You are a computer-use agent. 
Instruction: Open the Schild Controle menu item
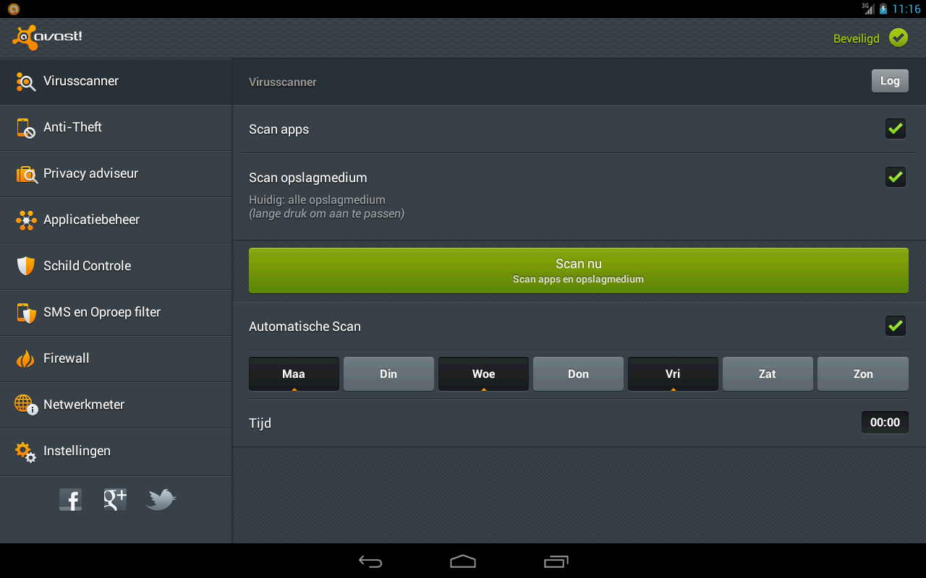tap(116, 267)
